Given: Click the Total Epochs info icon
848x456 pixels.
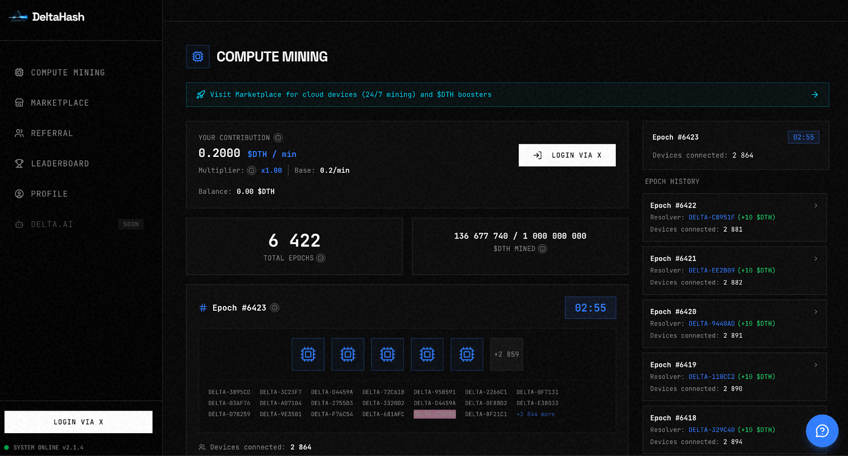Looking at the screenshot, I should click(x=321, y=258).
